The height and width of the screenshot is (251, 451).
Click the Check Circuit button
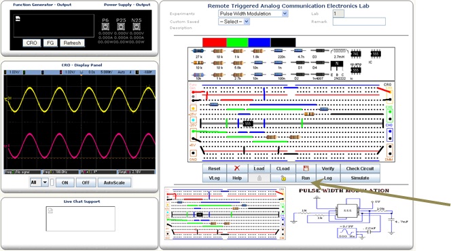click(360, 169)
